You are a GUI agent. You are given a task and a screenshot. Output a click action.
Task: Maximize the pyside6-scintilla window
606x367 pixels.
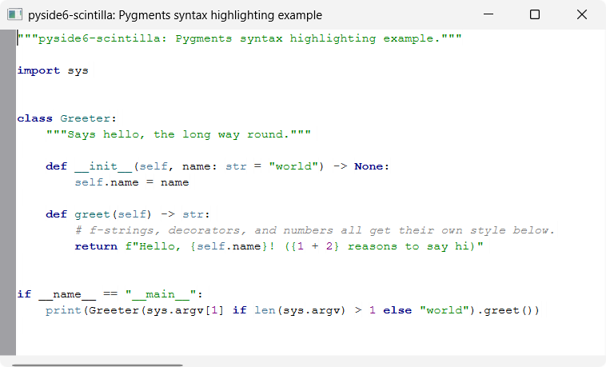pos(535,14)
